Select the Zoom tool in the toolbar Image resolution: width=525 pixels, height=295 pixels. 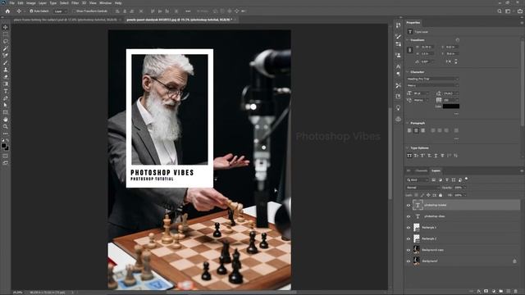(x=6, y=126)
